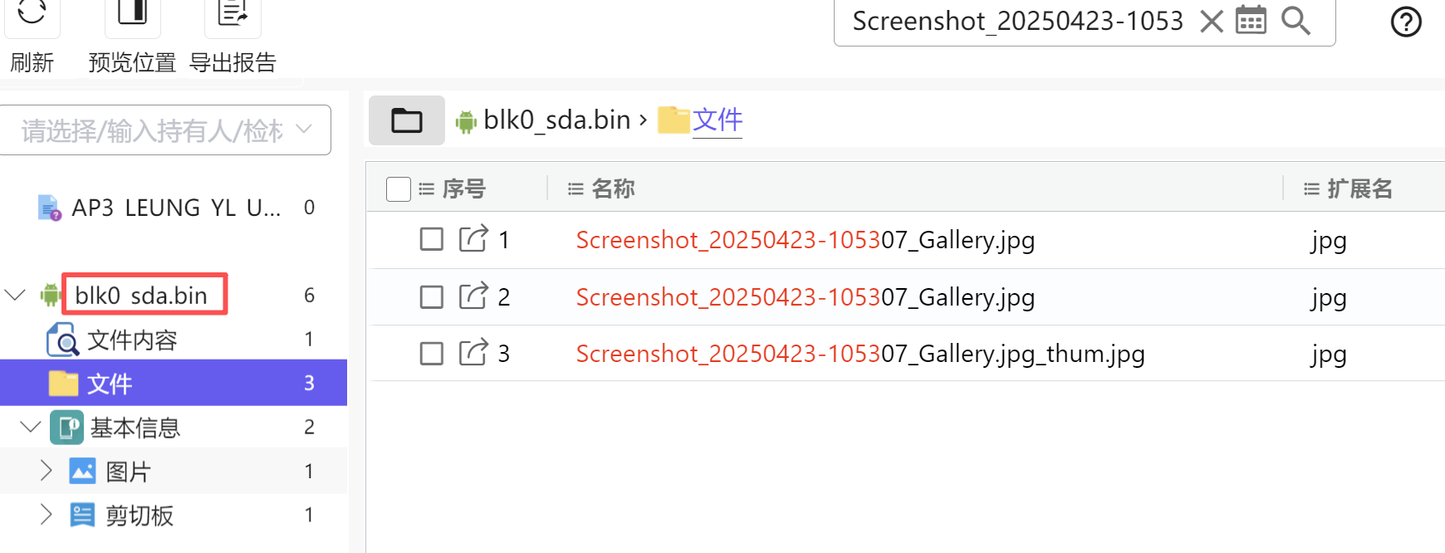
Task: Click the 文件 breadcrumb link
Action: tap(717, 120)
